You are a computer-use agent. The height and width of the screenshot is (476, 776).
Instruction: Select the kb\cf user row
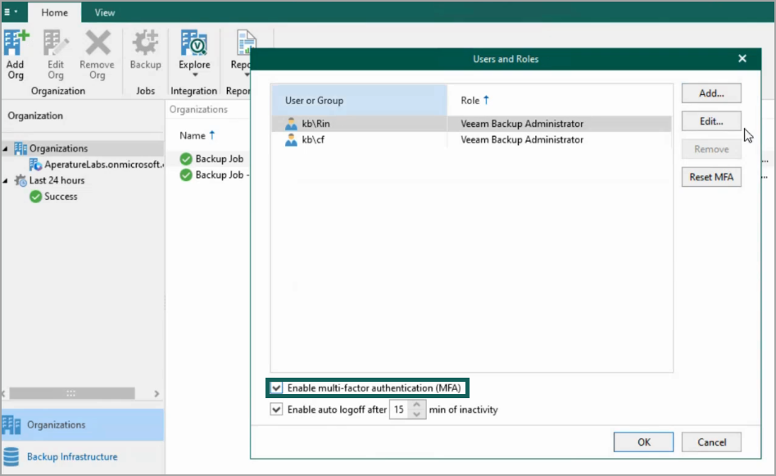pos(471,139)
